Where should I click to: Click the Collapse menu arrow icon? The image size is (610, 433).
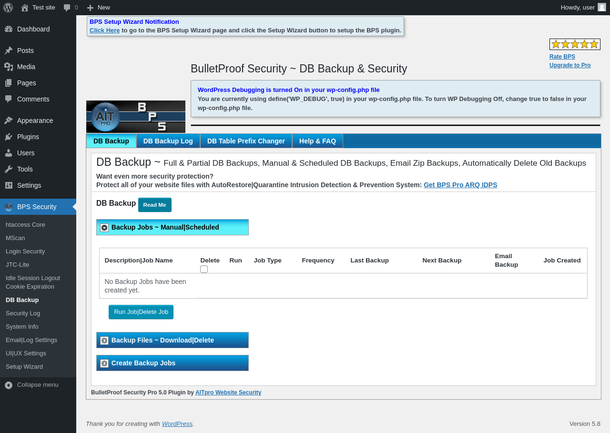click(9, 385)
